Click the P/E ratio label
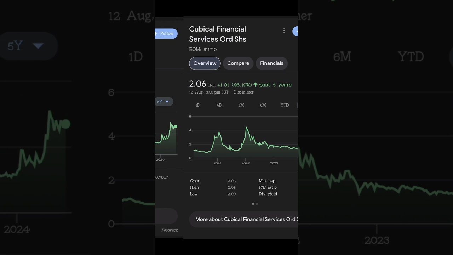 [x=268, y=187]
